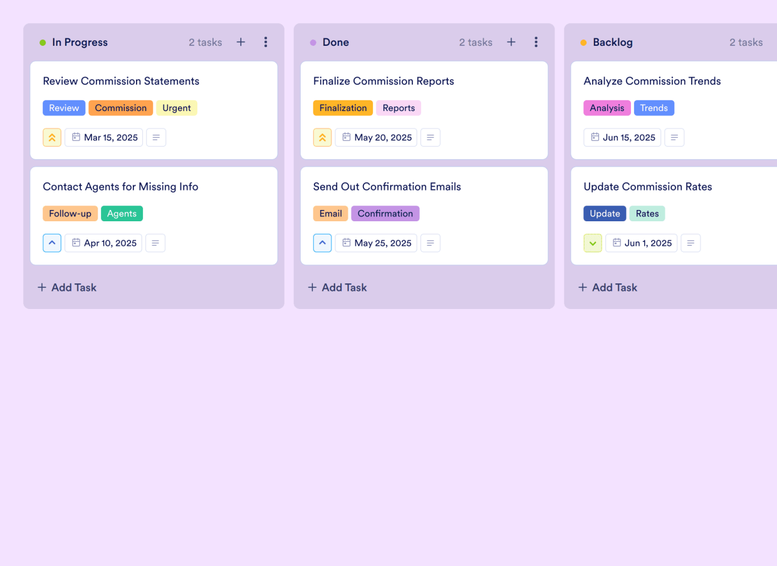Viewport: 777px width, 566px height.
Task: Open the Done column options menu
Action: click(536, 42)
